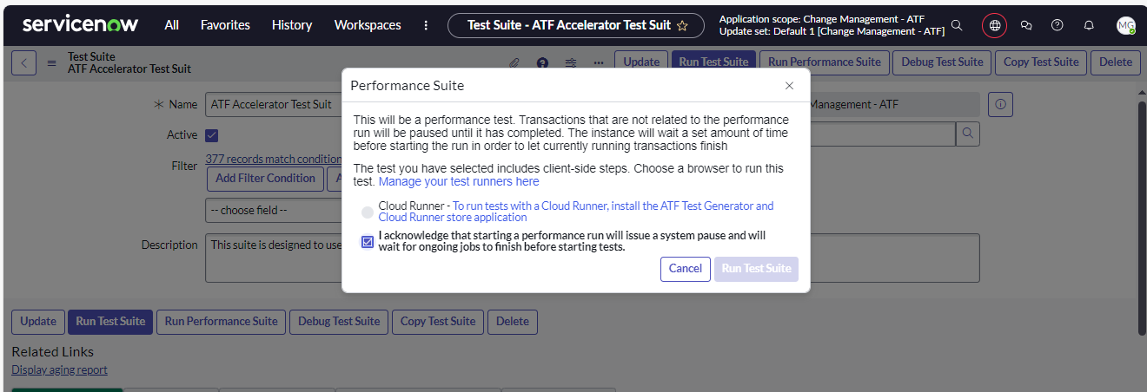Click the Test Suite title pill
Screen dimensions: 1147x392
click(x=575, y=25)
